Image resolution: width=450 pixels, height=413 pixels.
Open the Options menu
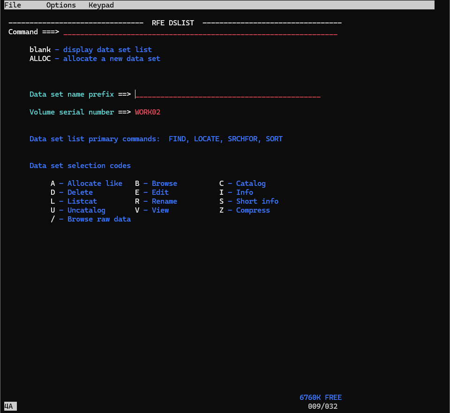(x=61, y=5)
